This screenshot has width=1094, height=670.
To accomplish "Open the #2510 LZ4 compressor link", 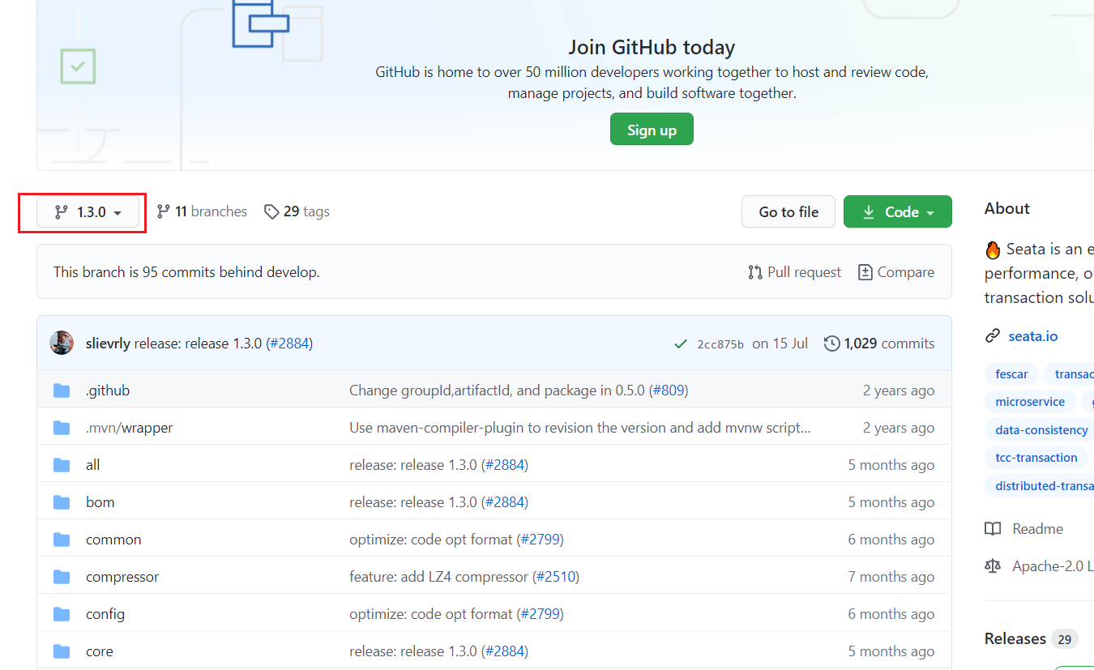I will click(556, 577).
